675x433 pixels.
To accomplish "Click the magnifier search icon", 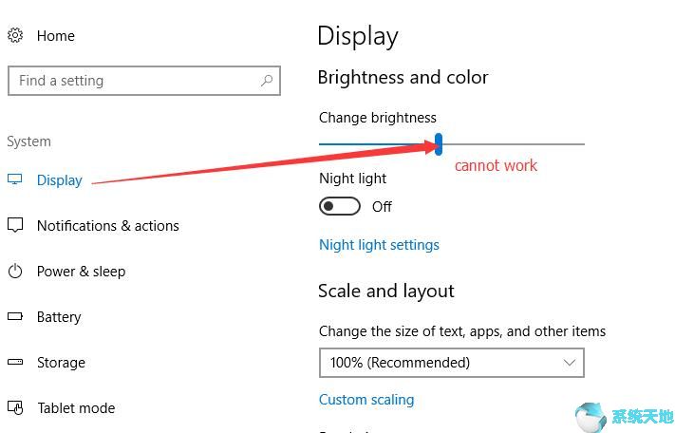I will point(267,81).
